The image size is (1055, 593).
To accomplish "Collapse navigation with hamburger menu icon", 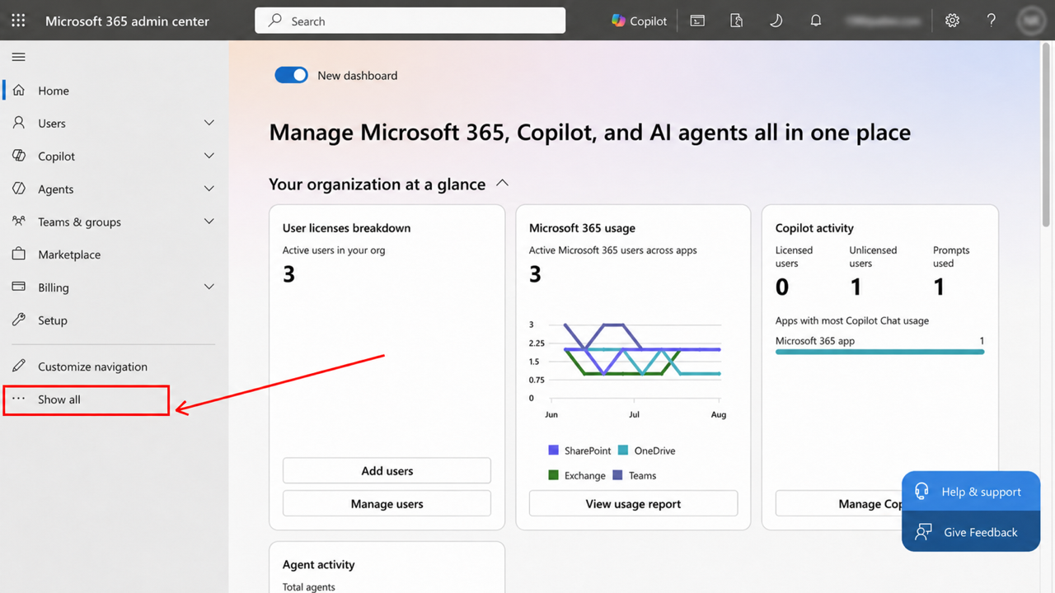I will 18,57.
